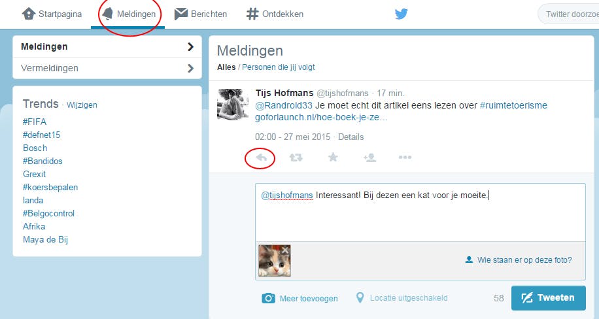Expand the Vermeldingen sidebar chevron
Viewport: 599px width, 319px height.
[x=191, y=69]
